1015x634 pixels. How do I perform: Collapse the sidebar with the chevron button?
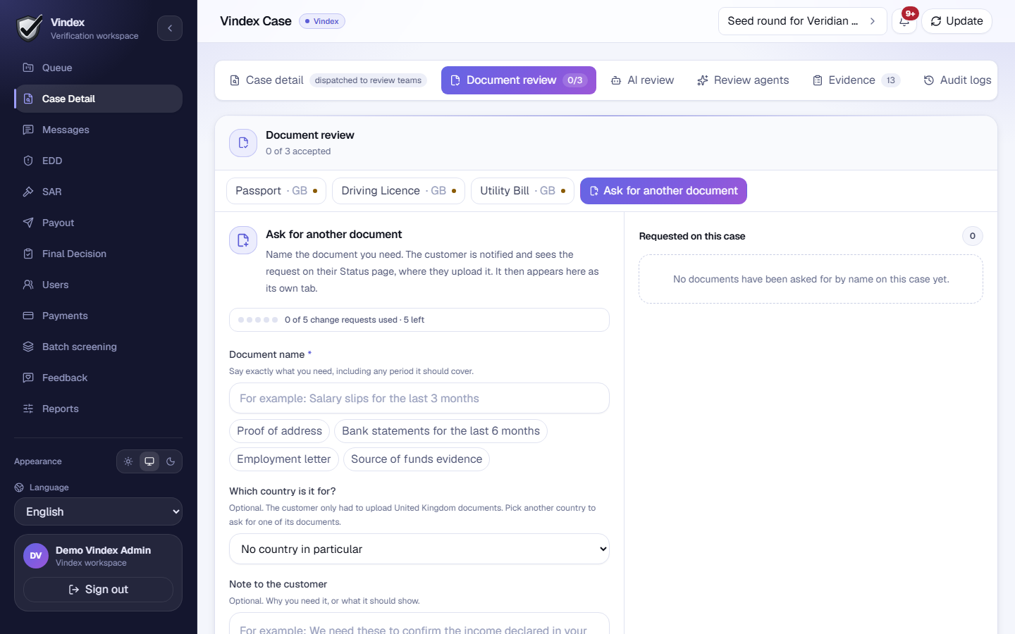170,28
